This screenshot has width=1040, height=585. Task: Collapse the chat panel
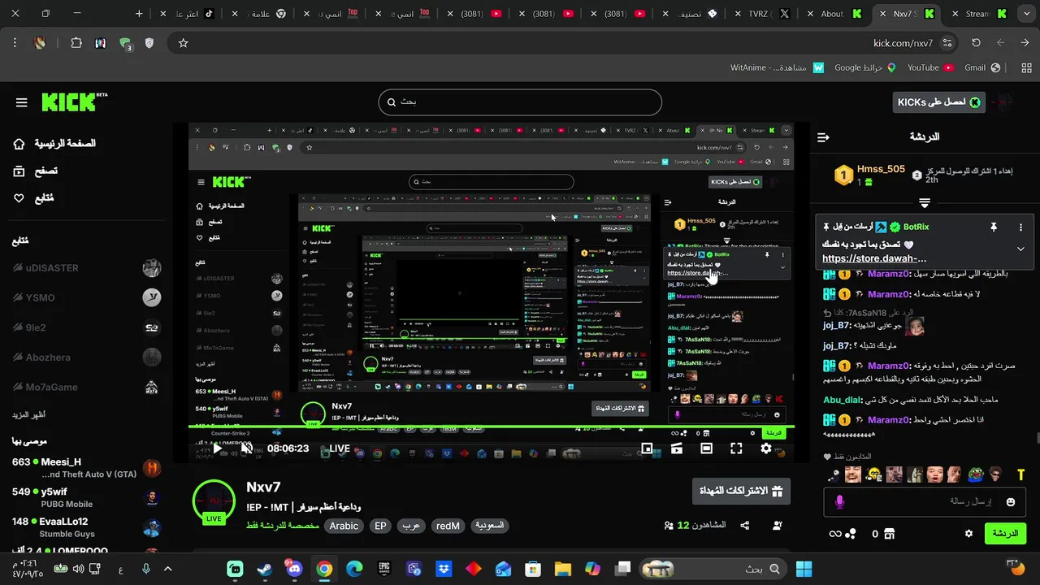[823, 137]
